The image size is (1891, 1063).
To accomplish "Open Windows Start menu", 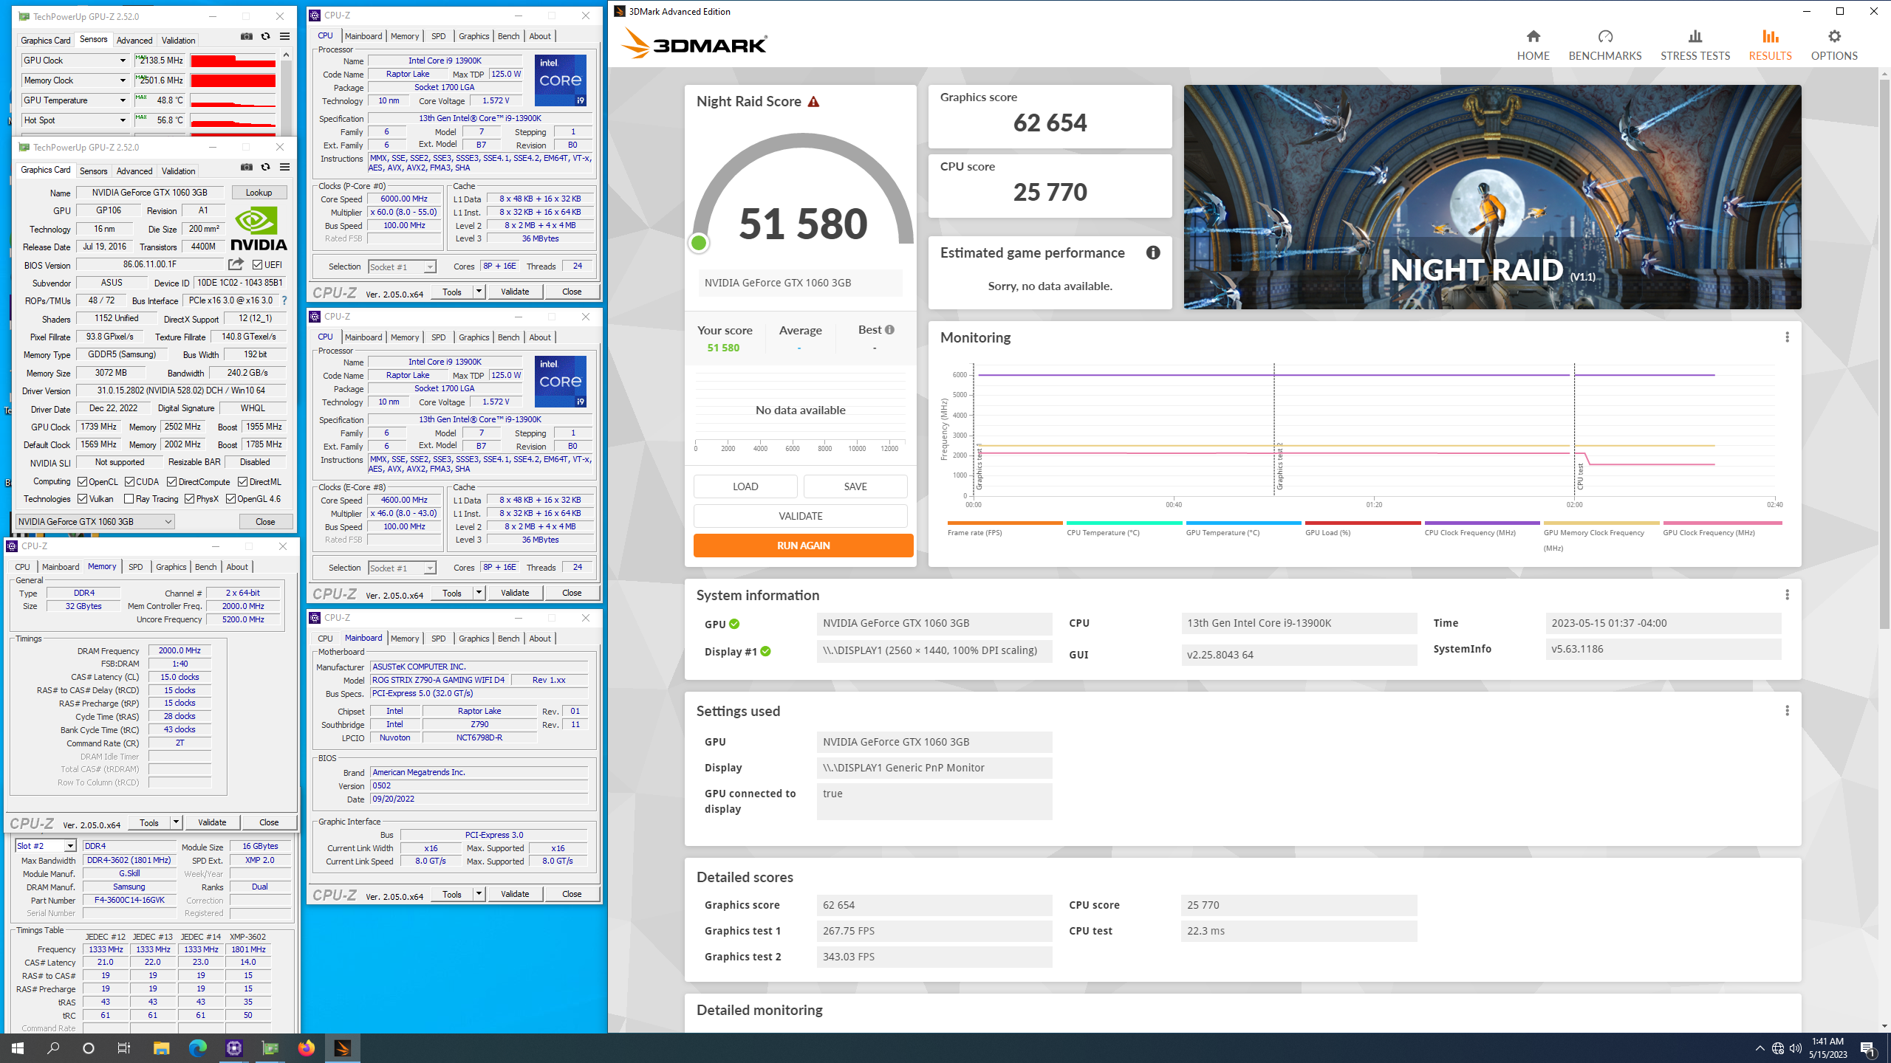I will pos(18,1047).
